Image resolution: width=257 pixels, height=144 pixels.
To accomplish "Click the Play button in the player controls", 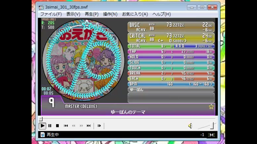I will (x=42, y=126).
